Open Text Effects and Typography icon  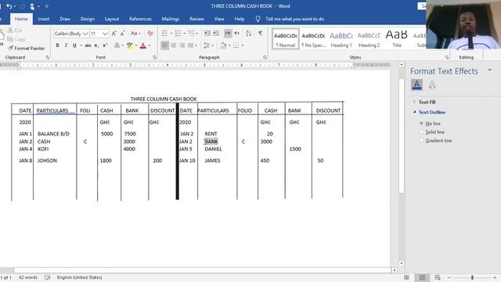(117, 45)
